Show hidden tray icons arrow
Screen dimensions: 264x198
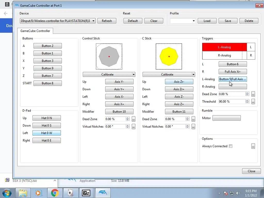point(219,193)
